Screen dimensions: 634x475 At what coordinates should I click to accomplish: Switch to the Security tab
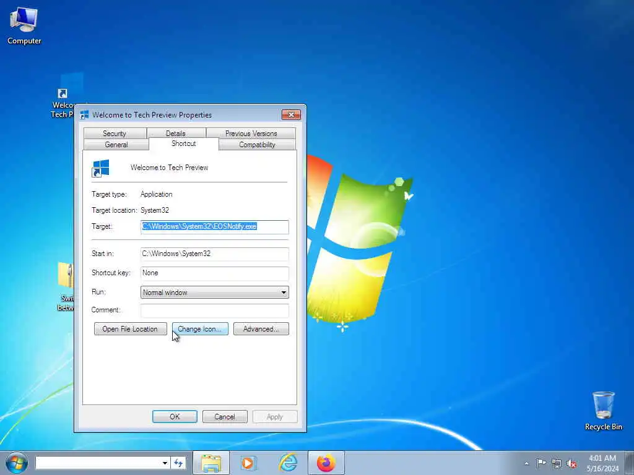click(x=115, y=134)
